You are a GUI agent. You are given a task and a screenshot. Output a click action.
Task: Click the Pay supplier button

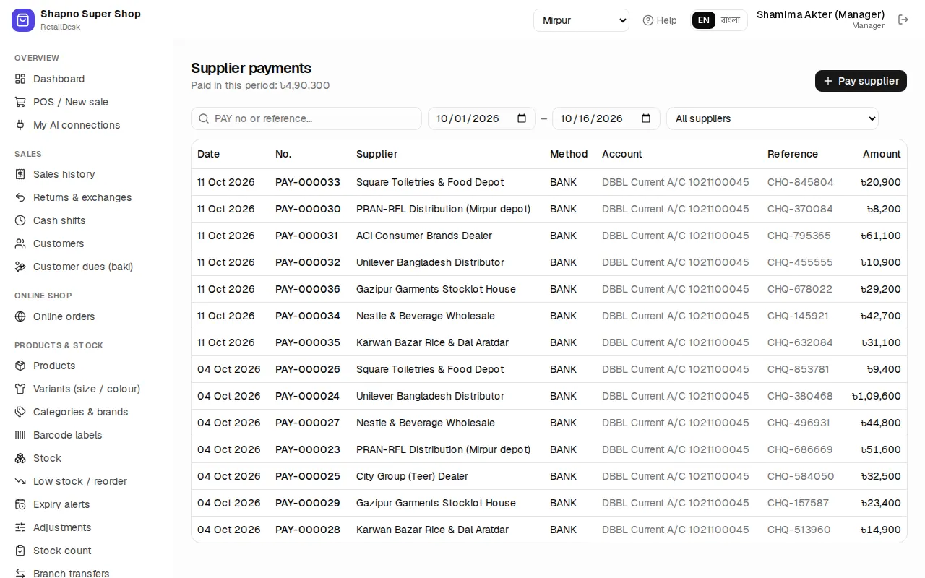click(x=861, y=81)
